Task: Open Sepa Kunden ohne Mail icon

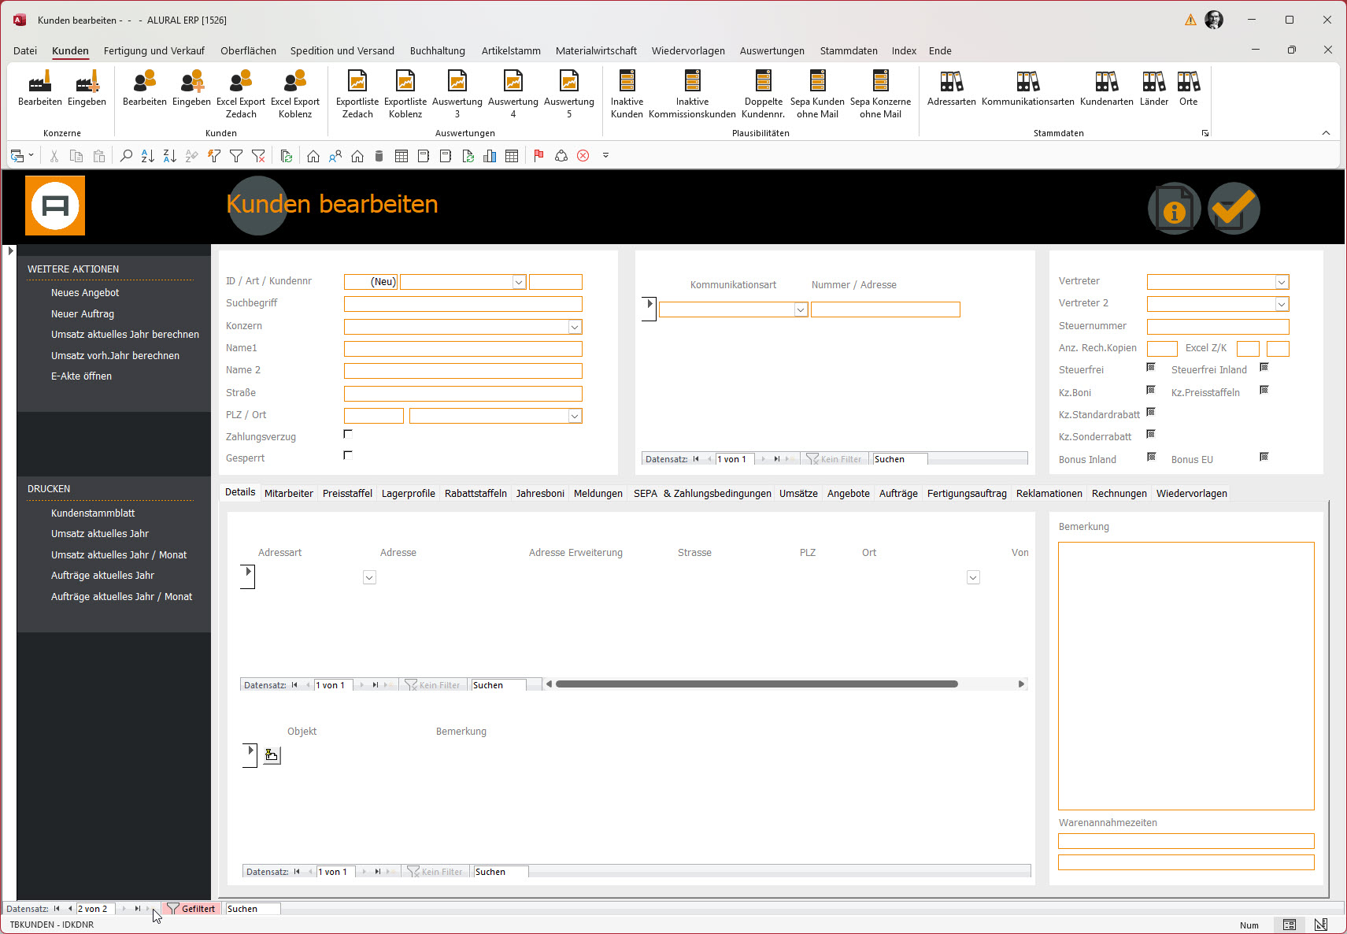Action: click(817, 82)
